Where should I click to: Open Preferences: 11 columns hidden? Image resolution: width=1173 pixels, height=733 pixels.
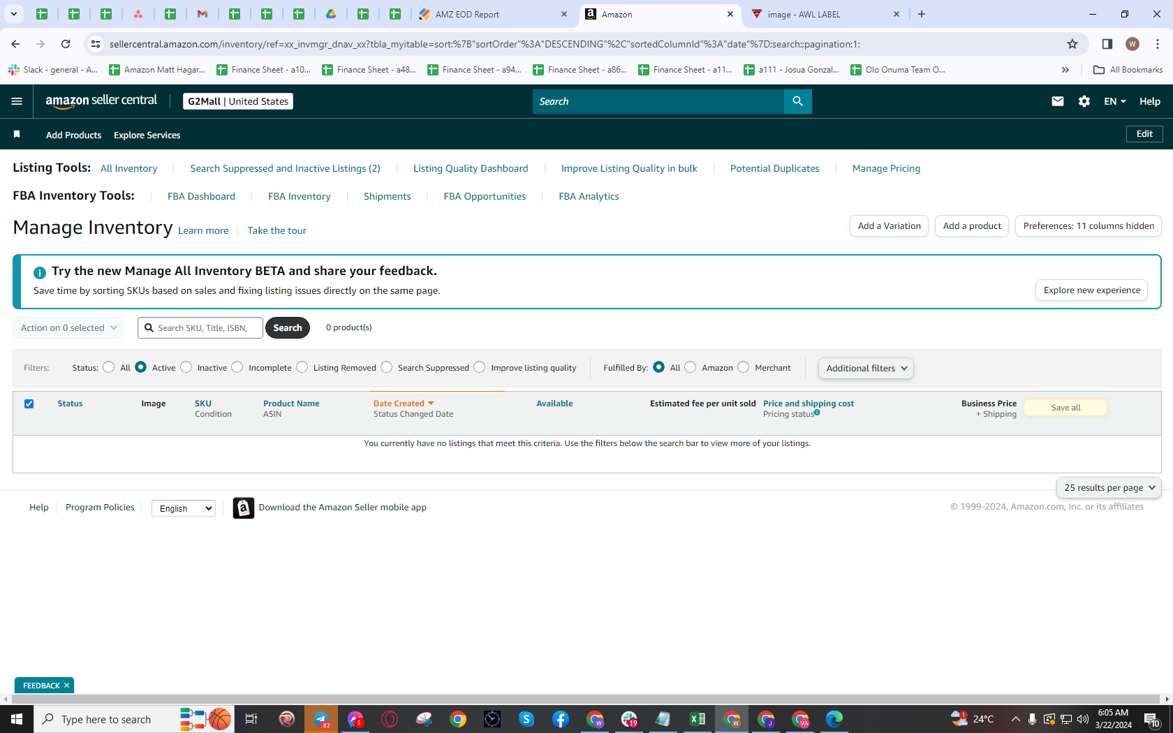(1089, 225)
